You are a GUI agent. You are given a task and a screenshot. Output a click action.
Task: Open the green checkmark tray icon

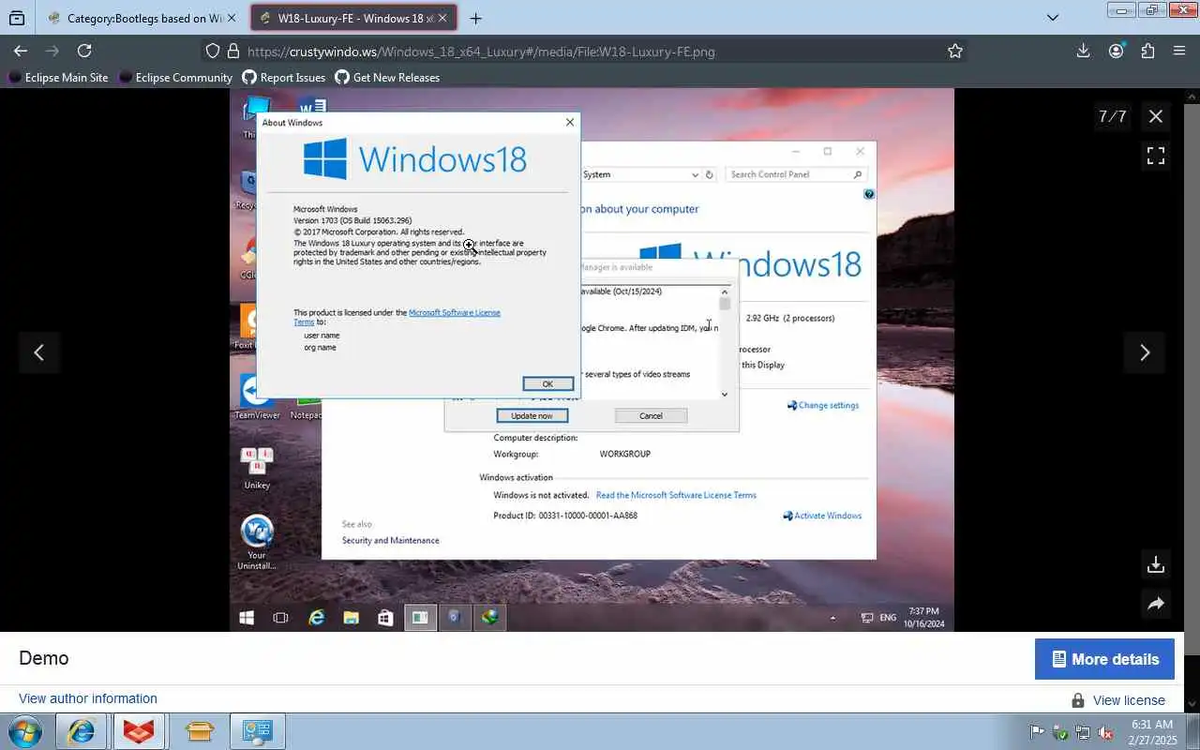[x=1060, y=732]
